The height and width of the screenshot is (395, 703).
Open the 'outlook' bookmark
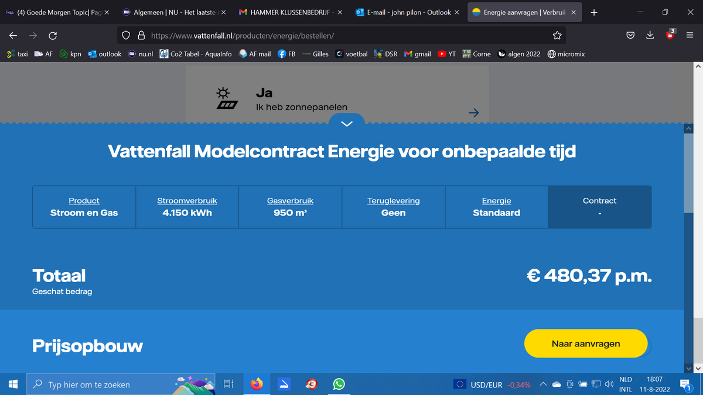click(x=104, y=54)
